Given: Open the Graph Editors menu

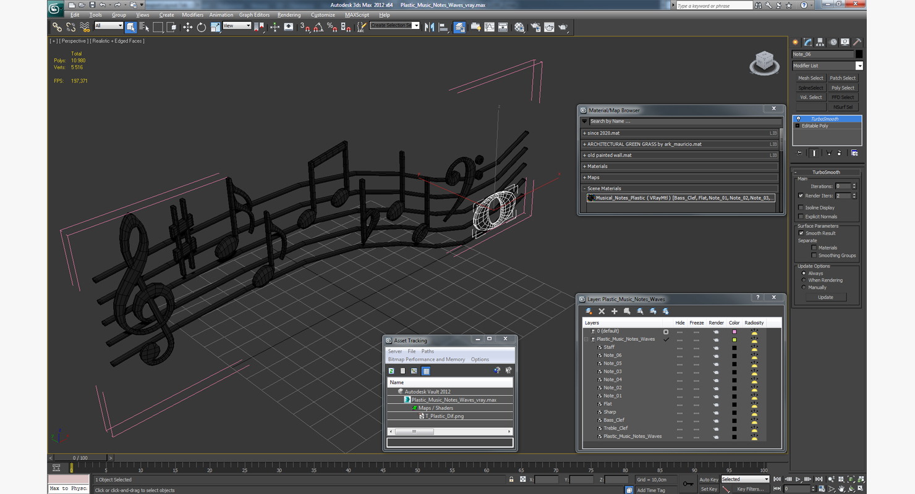Looking at the screenshot, I should point(254,15).
